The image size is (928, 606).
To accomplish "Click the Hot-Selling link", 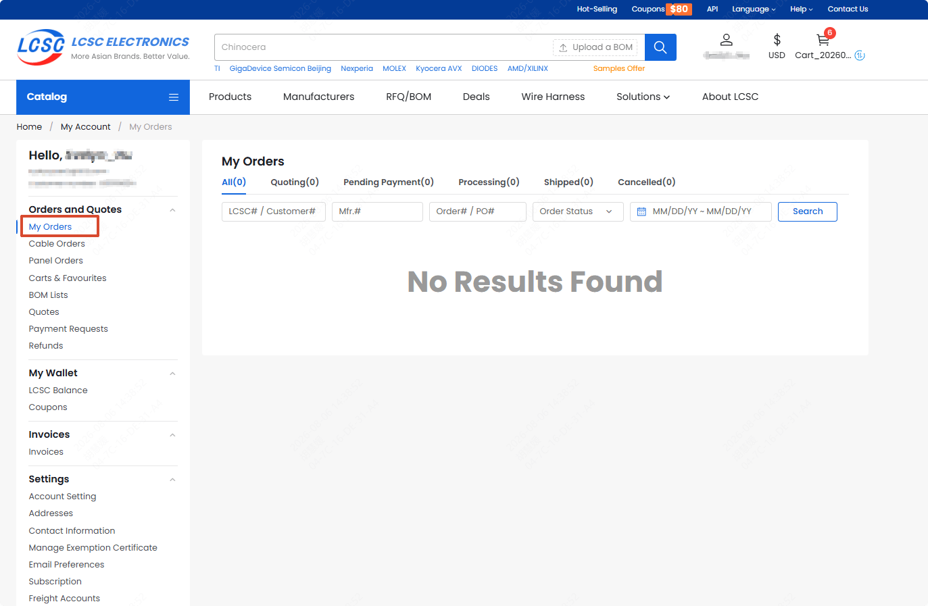I will (x=597, y=9).
